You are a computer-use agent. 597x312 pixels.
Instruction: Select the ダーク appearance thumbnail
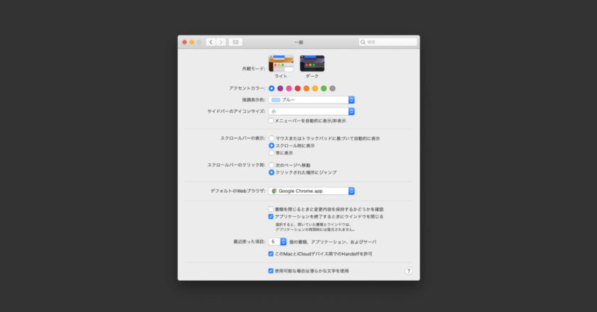tap(312, 64)
